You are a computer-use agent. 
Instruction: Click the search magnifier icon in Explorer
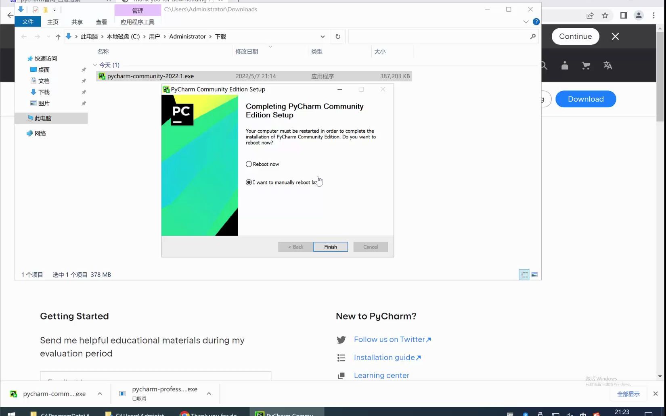tap(533, 37)
